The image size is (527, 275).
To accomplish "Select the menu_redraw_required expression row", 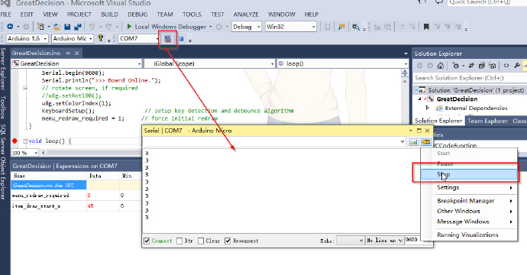I will [76, 196].
